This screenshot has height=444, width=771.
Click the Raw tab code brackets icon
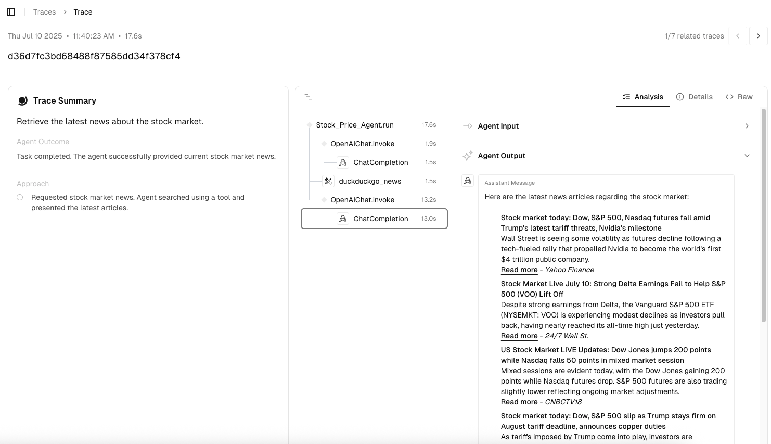729,97
